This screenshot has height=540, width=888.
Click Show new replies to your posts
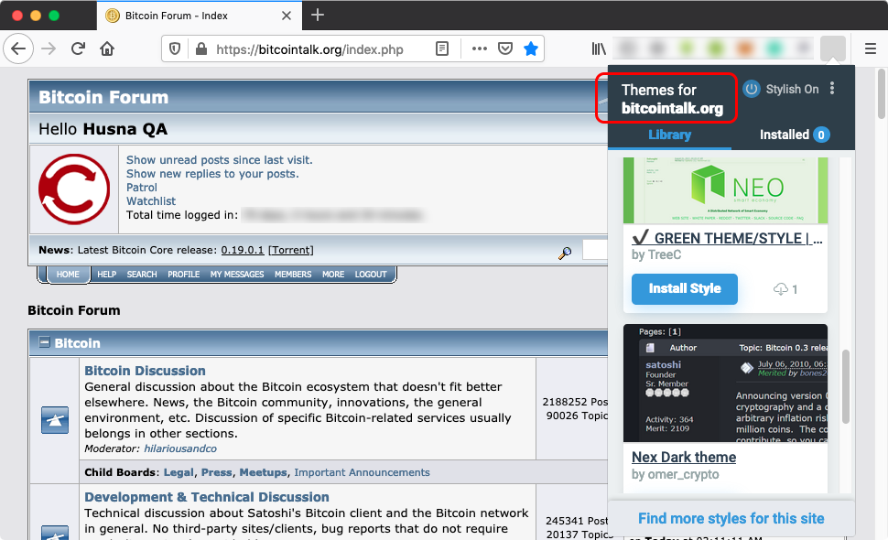pyautogui.click(x=212, y=174)
